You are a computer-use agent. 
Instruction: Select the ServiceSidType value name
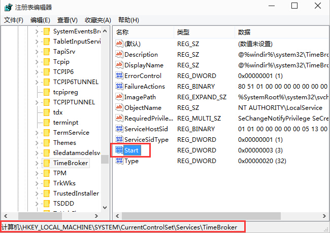pos(146,140)
